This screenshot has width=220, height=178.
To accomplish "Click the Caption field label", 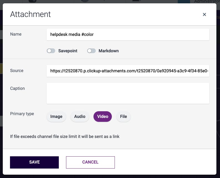I will [x=17, y=88].
